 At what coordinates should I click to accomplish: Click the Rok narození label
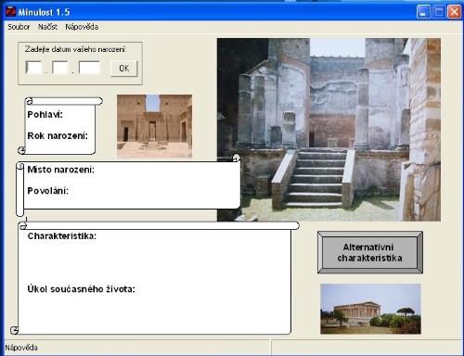(x=58, y=136)
